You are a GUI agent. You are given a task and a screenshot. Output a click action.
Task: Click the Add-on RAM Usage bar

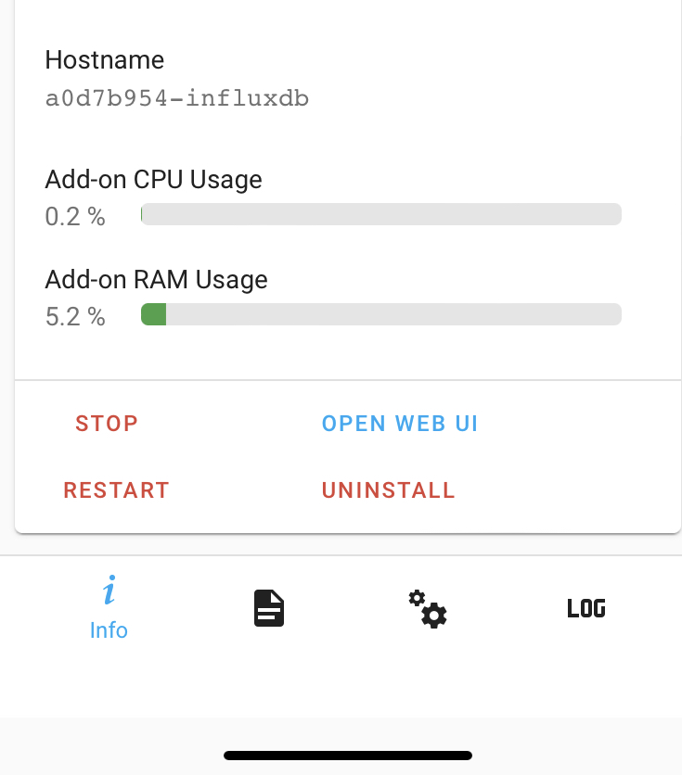pos(380,314)
